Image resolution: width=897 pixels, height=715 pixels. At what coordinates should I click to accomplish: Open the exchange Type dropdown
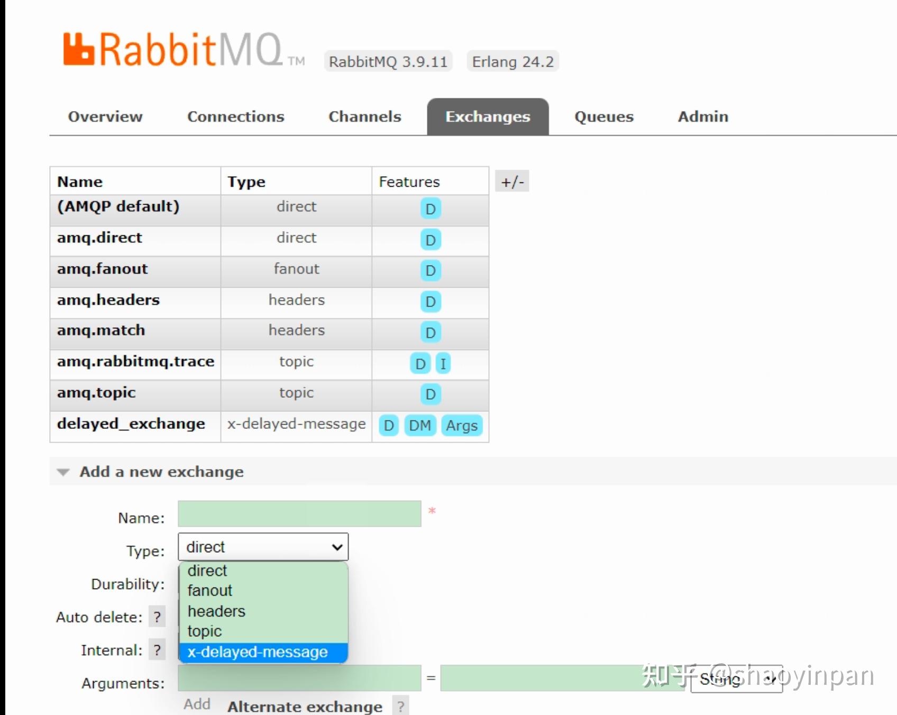[x=263, y=547]
